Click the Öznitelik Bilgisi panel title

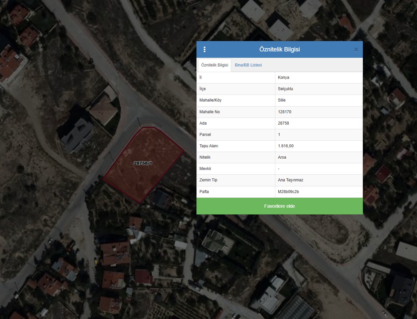point(280,49)
